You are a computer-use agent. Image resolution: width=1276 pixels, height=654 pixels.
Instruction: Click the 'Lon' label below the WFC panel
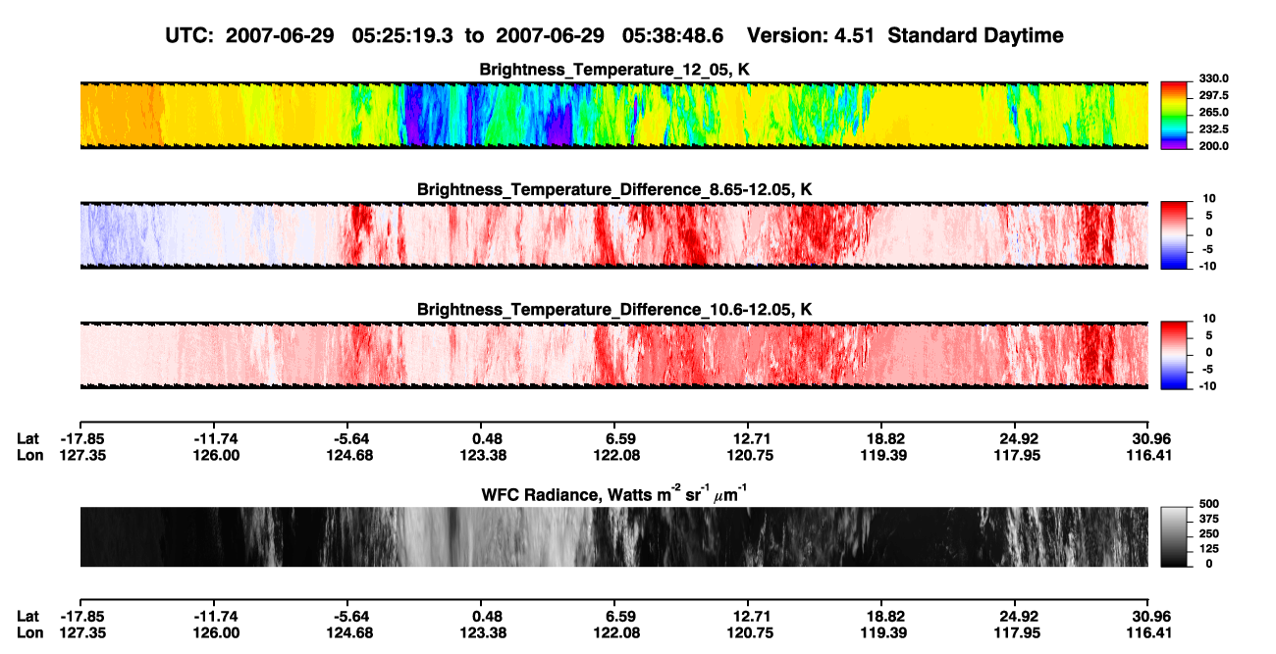(x=28, y=632)
